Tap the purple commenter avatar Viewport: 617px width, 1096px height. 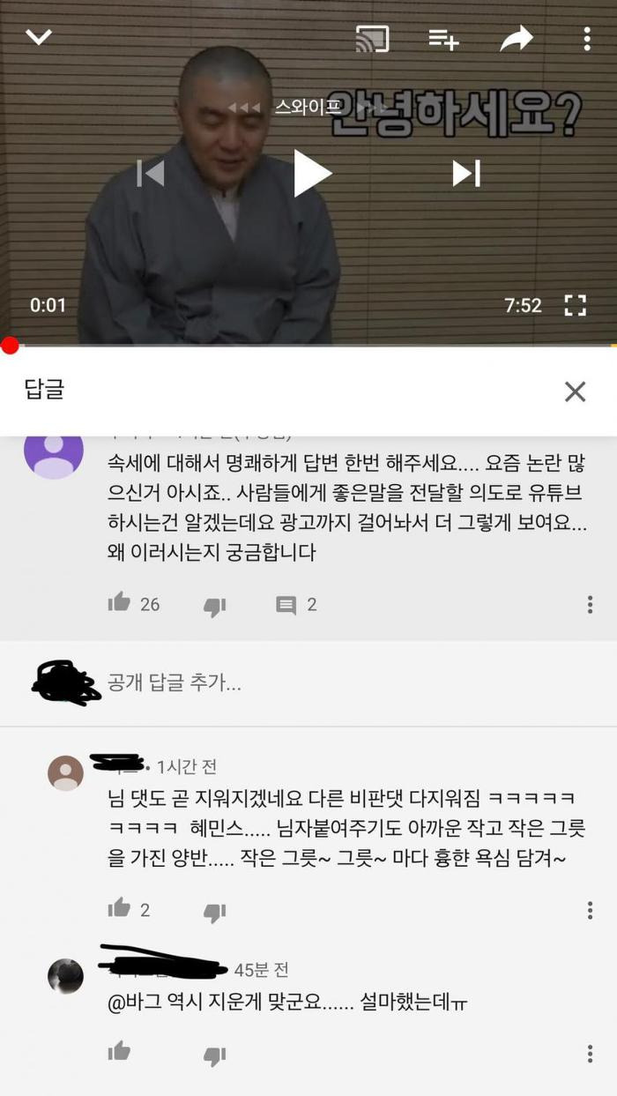(x=54, y=453)
